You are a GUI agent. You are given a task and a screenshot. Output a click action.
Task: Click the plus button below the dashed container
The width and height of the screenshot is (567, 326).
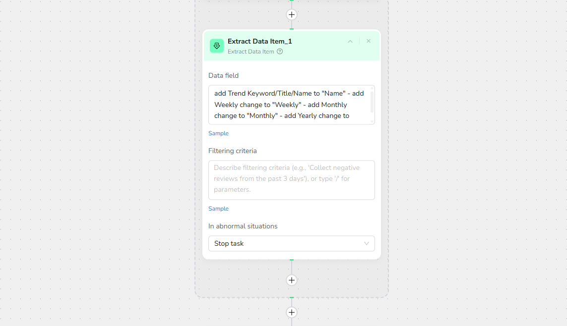pos(292,312)
